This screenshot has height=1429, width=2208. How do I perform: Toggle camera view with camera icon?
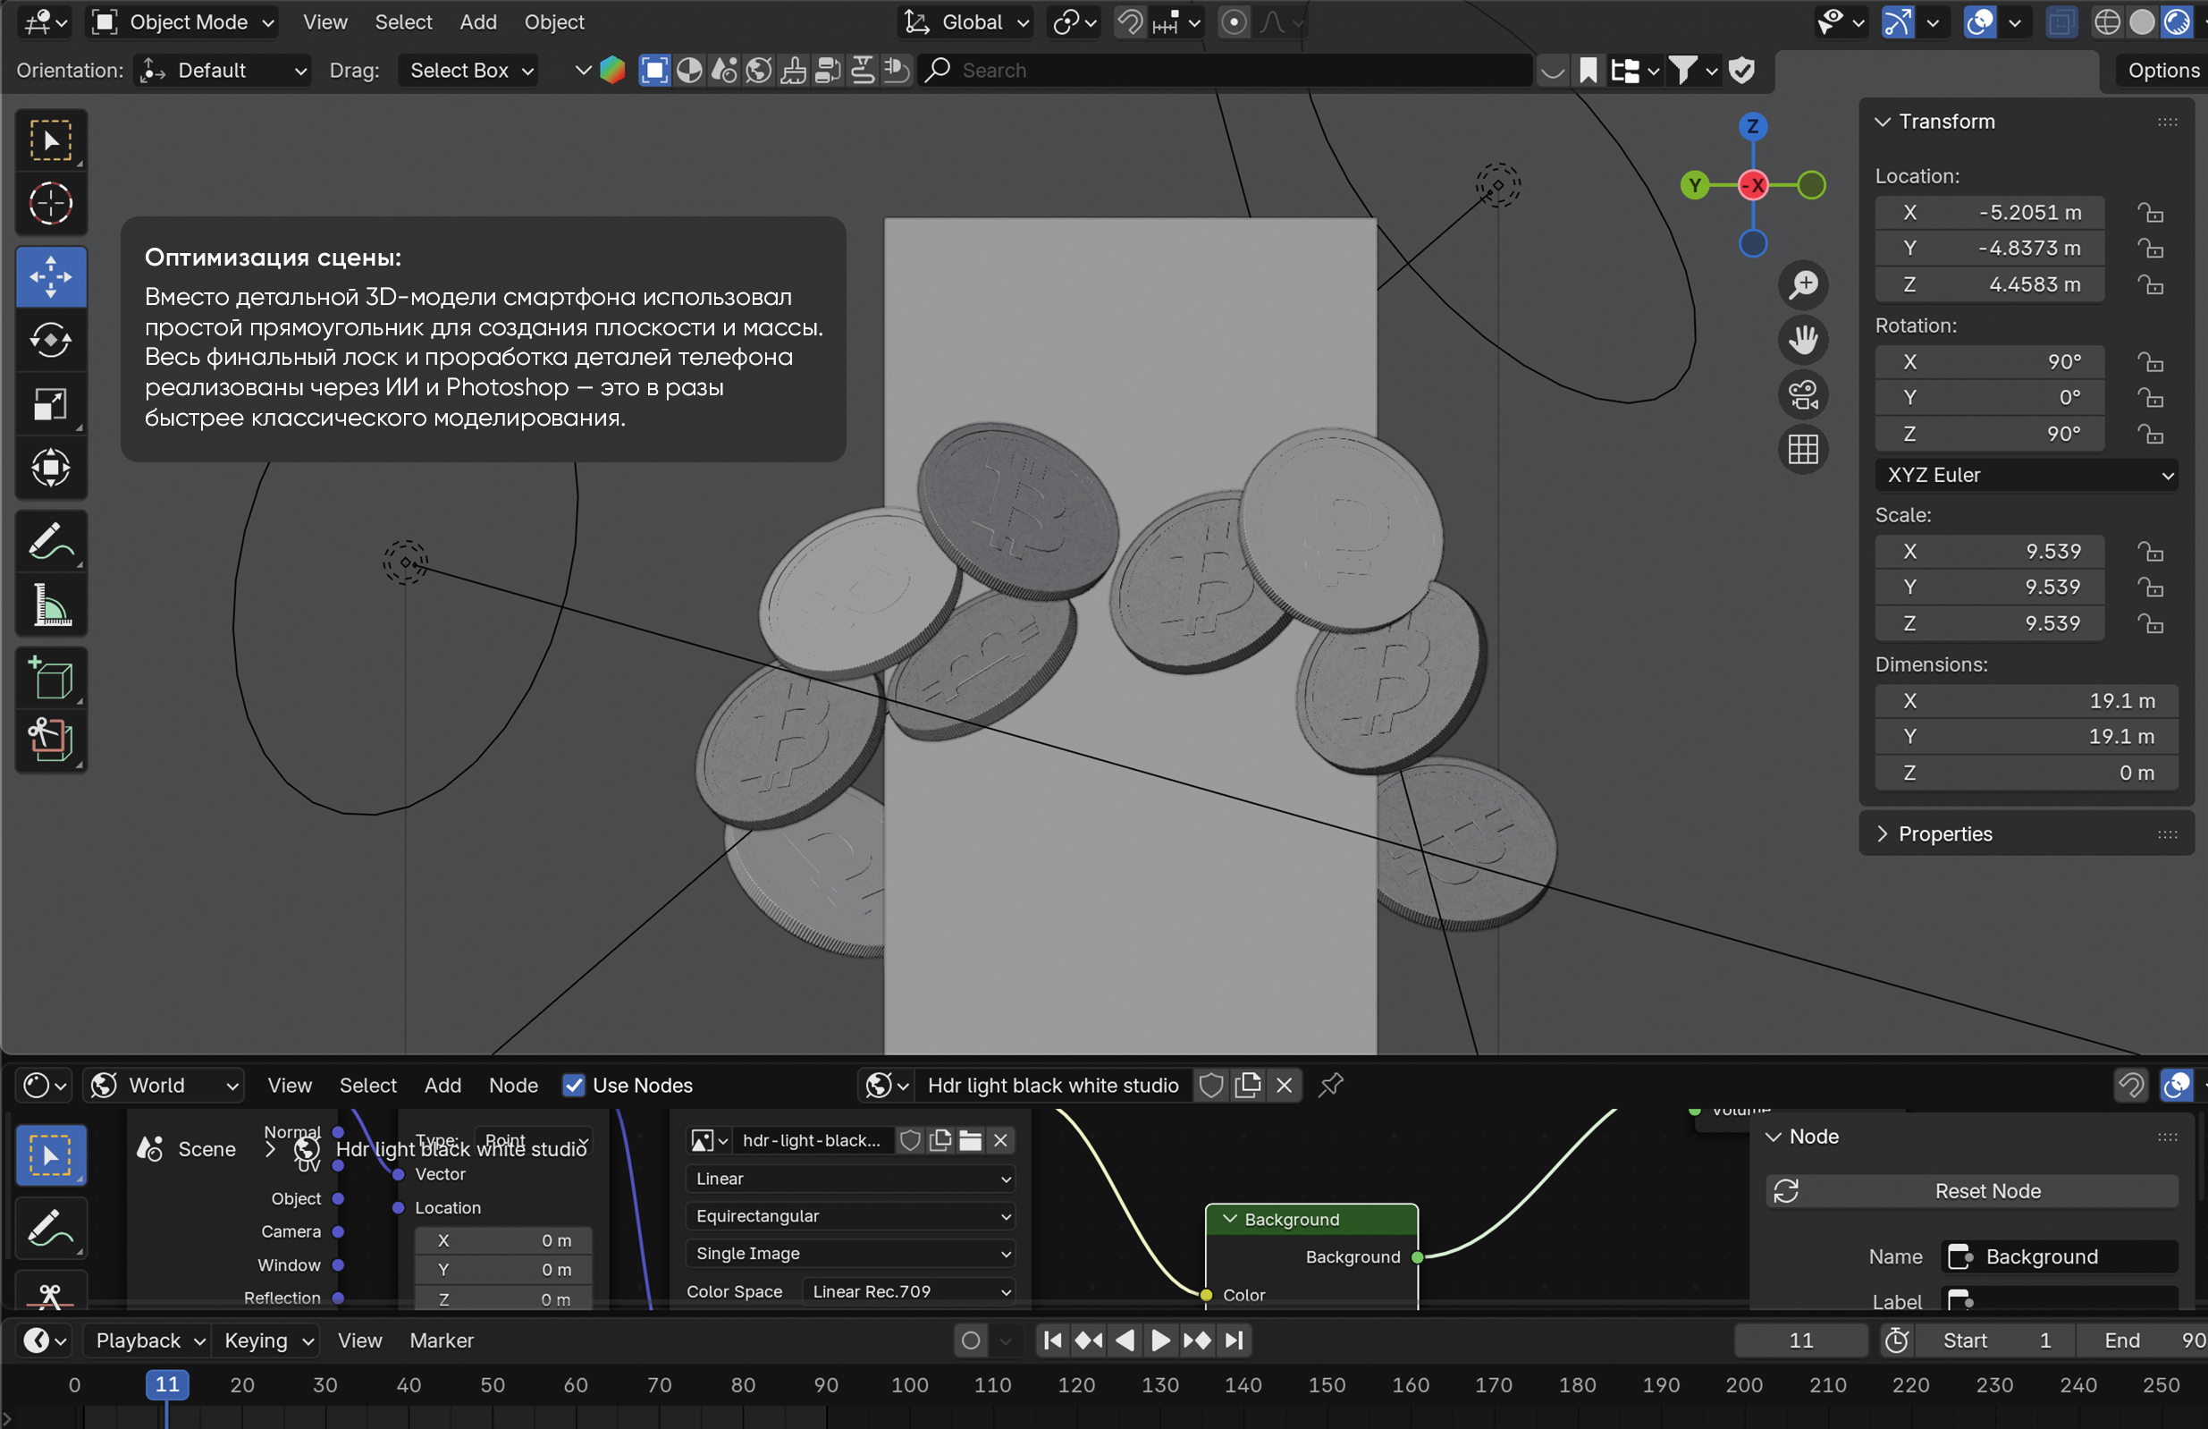tap(1803, 395)
